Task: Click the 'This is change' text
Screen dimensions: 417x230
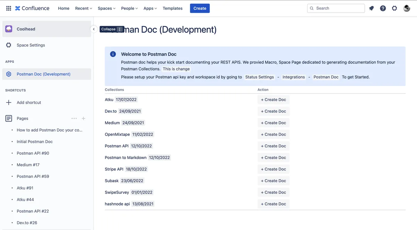Action: [x=176, y=69]
